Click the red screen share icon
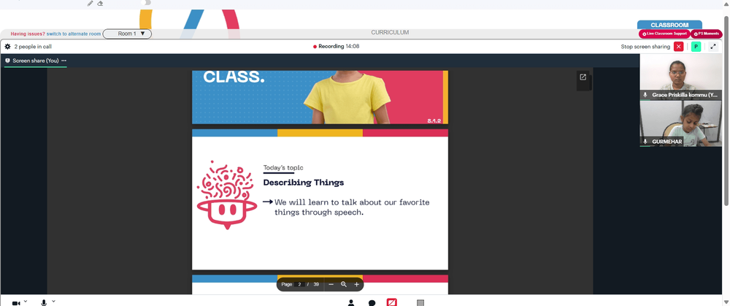 tap(392, 302)
